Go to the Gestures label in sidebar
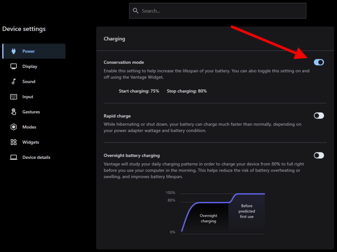This screenshot has height=252, width=337. tap(31, 112)
